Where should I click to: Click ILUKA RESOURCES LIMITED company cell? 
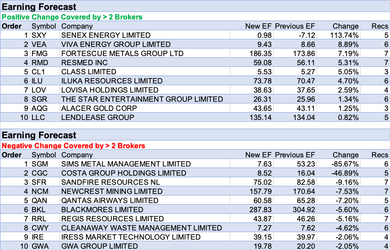112,81
